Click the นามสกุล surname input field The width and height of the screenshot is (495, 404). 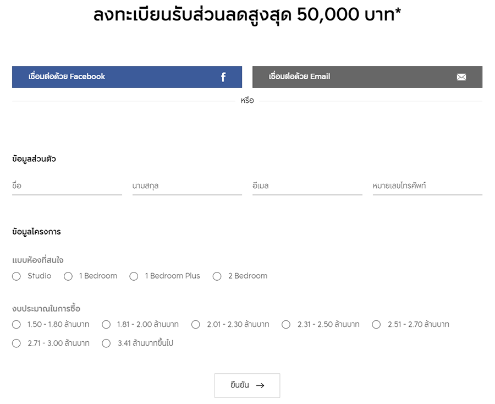[187, 186]
